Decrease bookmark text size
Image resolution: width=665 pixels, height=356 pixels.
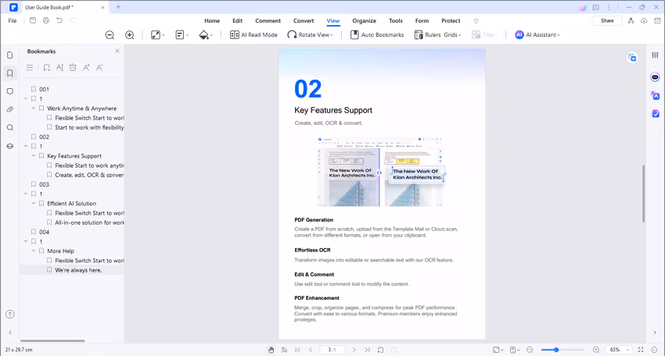pyautogui.click(x=99, y=68)
